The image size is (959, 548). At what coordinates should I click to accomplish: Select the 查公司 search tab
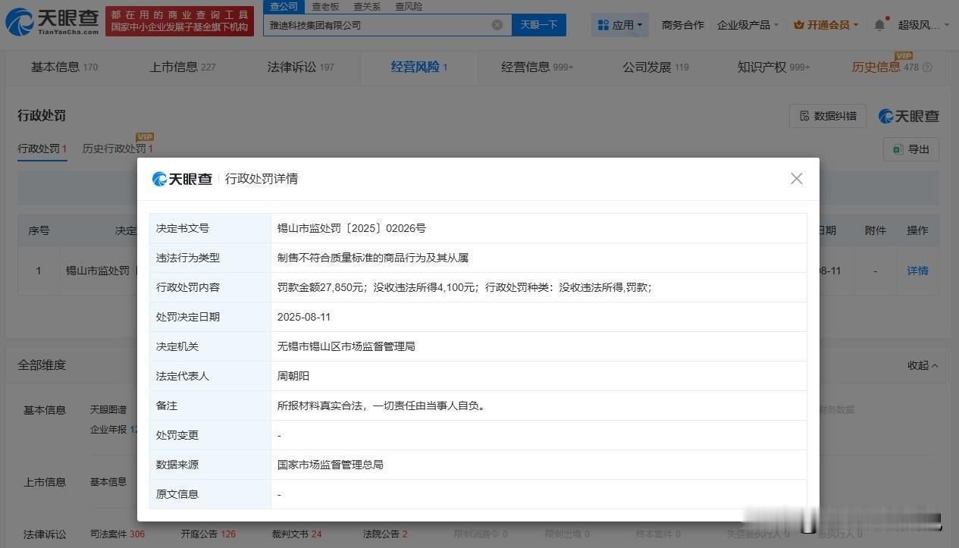(x=284, y=6)
